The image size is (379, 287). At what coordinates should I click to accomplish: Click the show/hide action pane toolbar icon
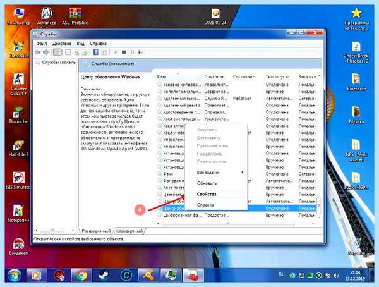pyautogui.click(x=104, y=52)
